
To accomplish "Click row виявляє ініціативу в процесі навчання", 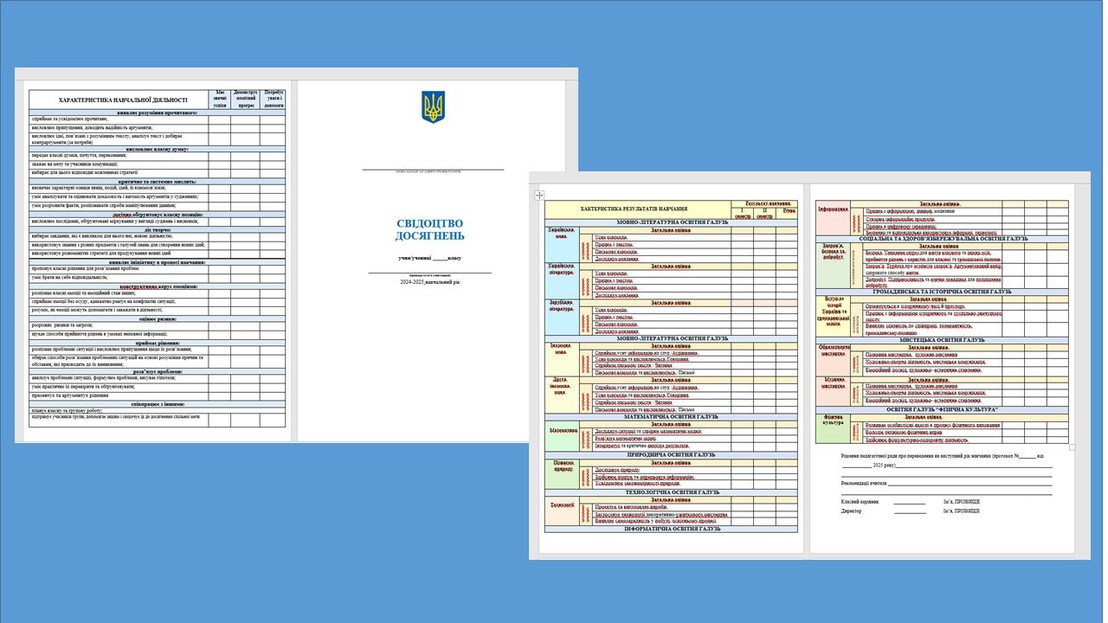I will coord(158,261).
